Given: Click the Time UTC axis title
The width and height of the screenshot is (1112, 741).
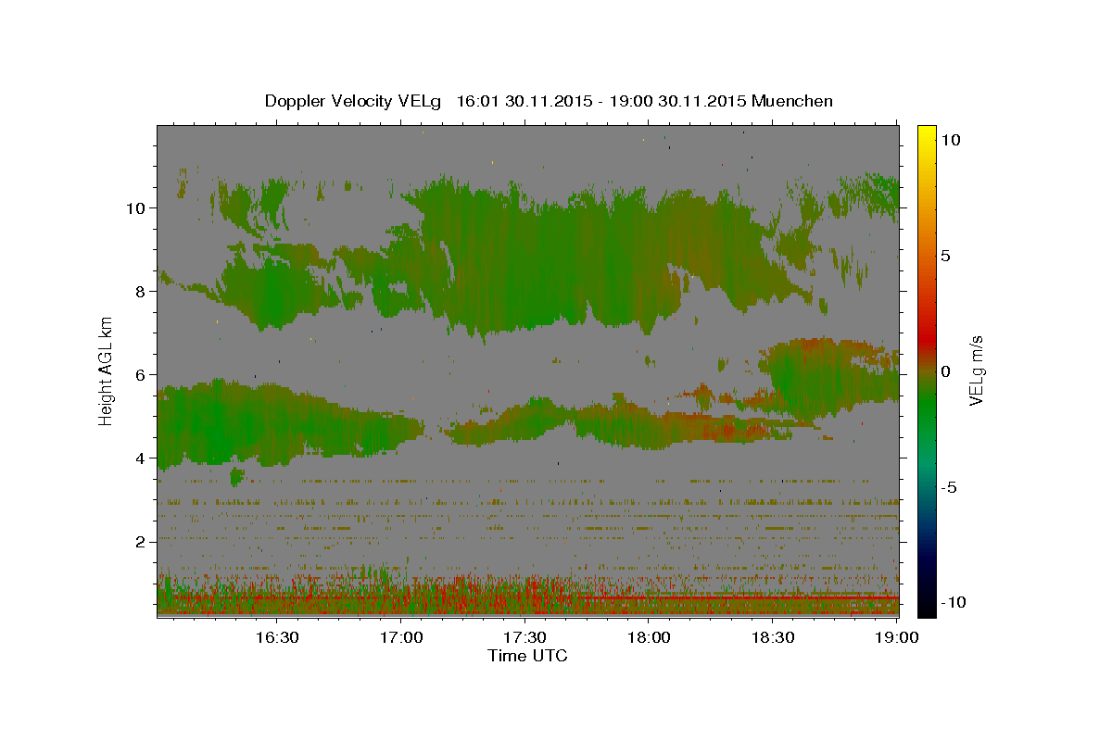Looking at the screenshot, I should [x=527, y=656].
